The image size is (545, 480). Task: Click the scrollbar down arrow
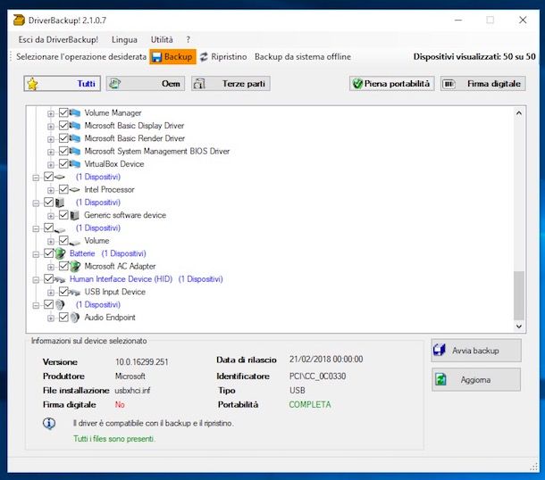pyautogui.click(x=518, y=327)
